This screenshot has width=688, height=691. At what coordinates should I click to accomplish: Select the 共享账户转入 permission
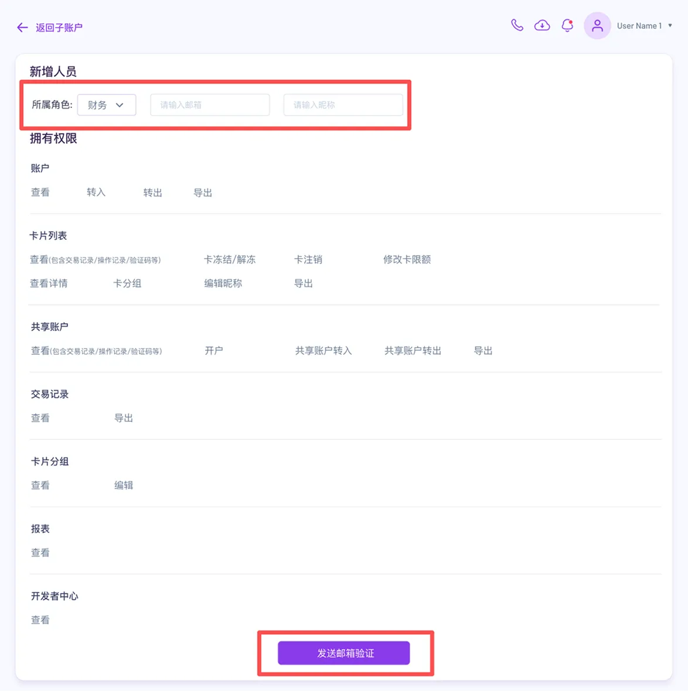click(323, 351)
